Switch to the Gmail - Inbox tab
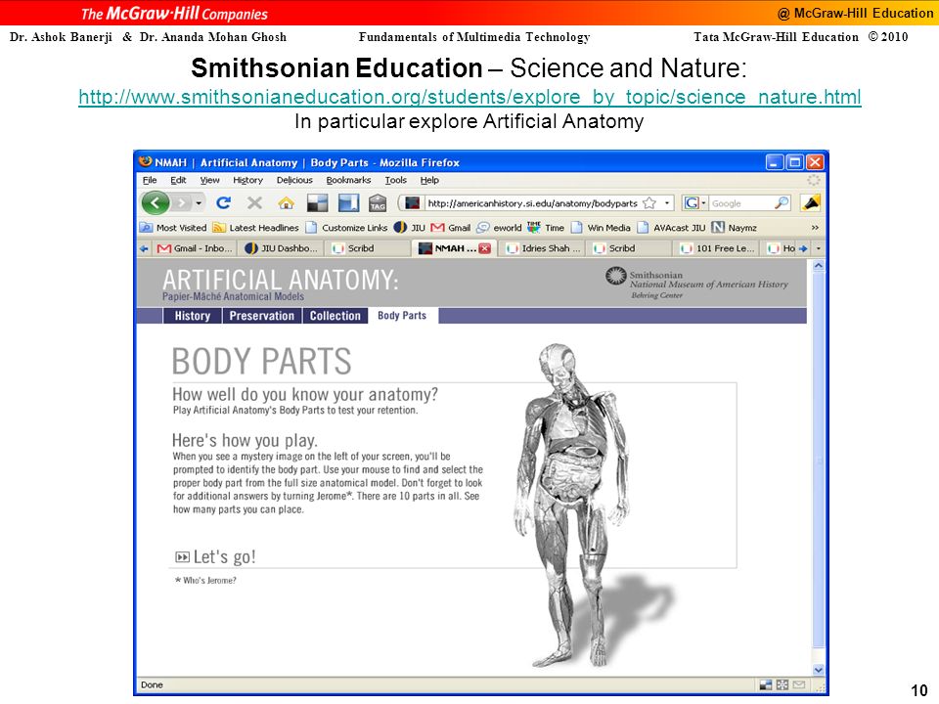 195,248
